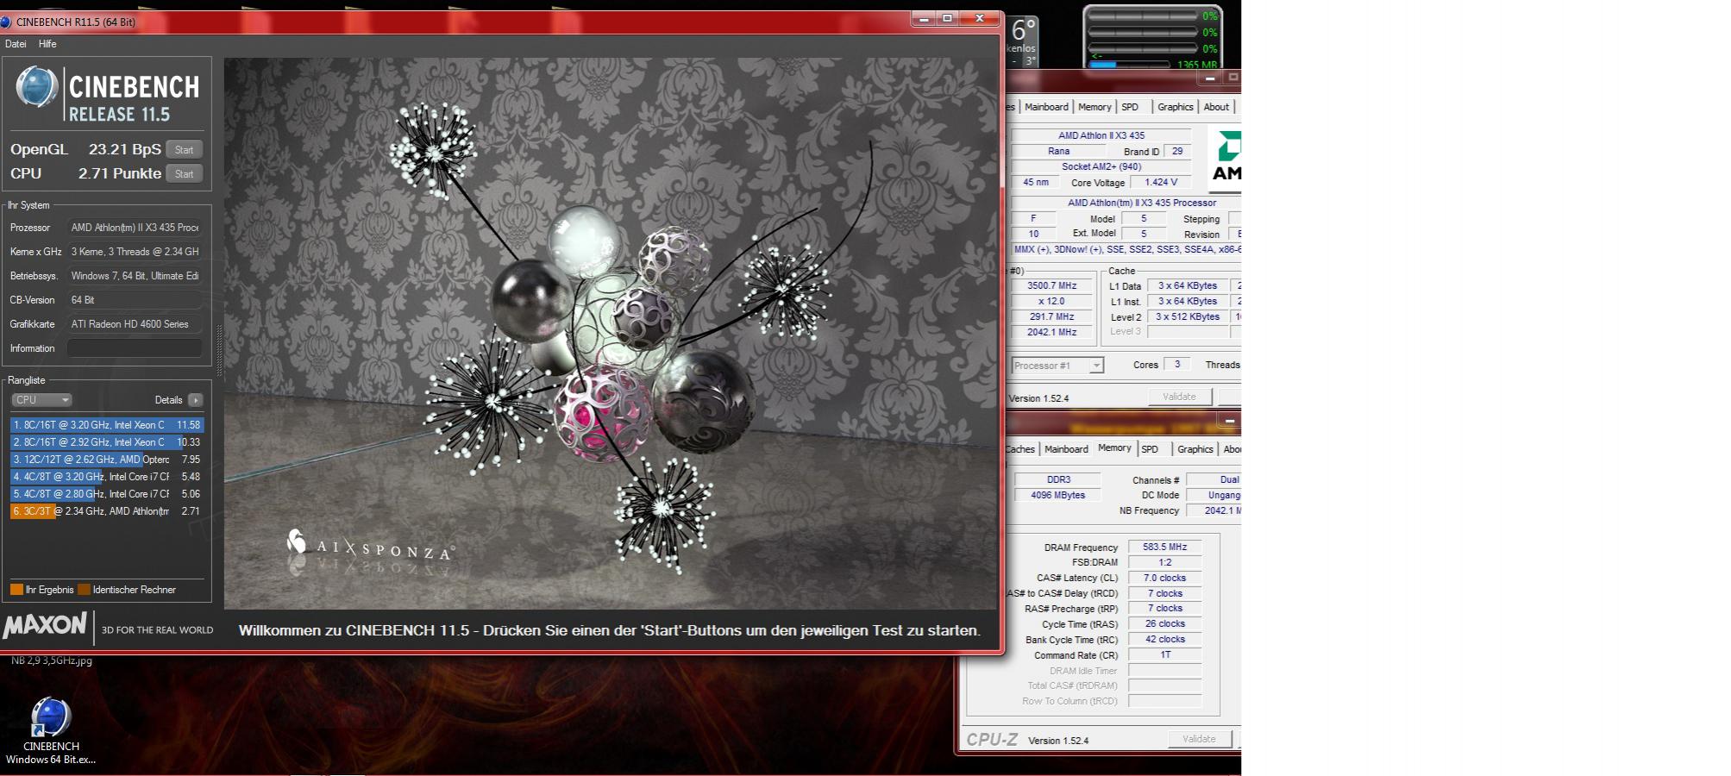Click the CPU 2.71 Punkte score
This screenshot has width=1731, height=776.
tap(120, 173)
